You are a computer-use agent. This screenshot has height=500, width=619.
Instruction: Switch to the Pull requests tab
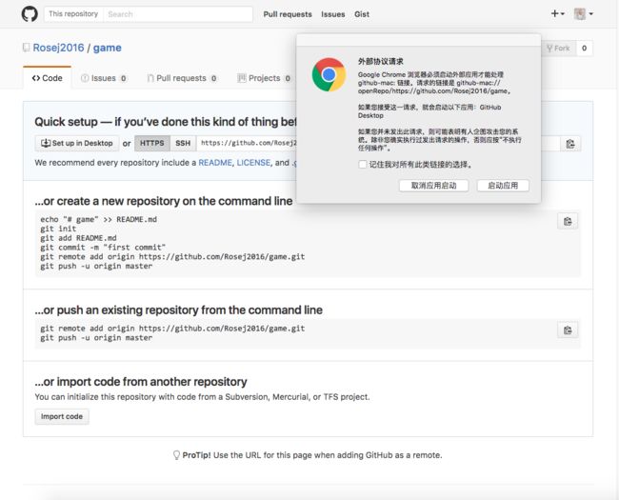[182, 78]
